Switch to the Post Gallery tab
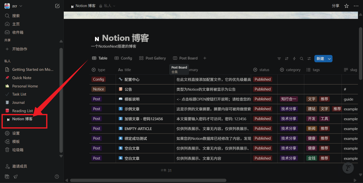This screenshot has width=363, height=183. coord(153,58)
